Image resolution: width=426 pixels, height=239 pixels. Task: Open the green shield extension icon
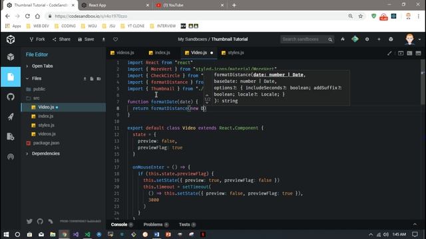pos(374,16)
